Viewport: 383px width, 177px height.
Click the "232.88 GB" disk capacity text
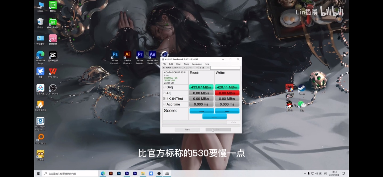[169, 83]
